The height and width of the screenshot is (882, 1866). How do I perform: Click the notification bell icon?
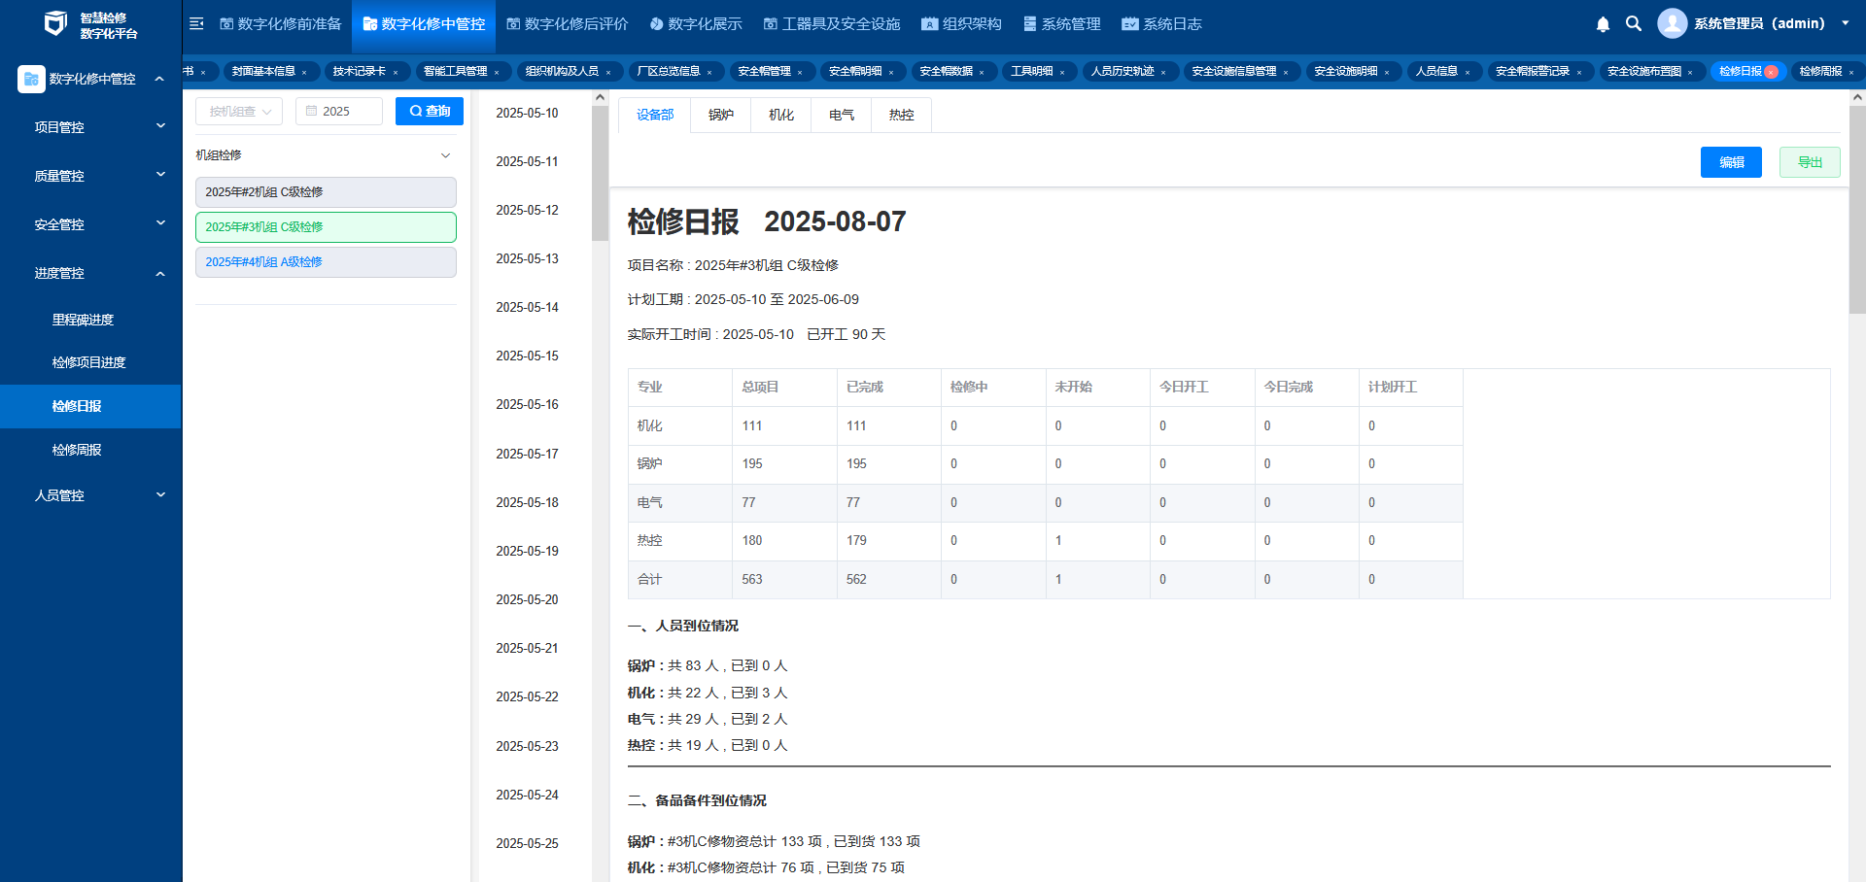pos(1603,24)
